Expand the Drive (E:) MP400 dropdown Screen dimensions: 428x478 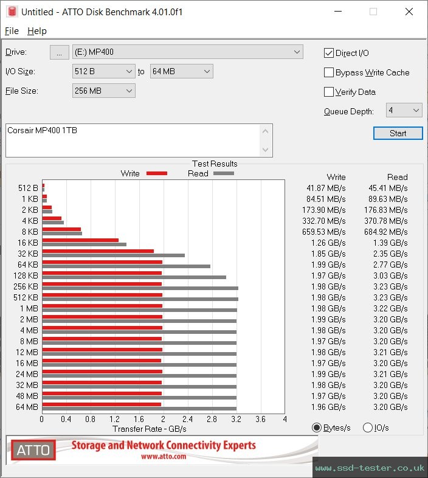click(187, 52)
